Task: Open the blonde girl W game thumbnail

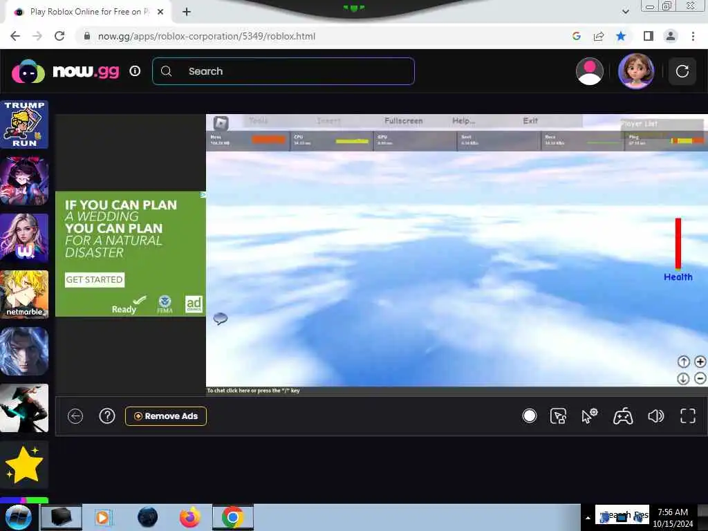Action: (24, 238)
